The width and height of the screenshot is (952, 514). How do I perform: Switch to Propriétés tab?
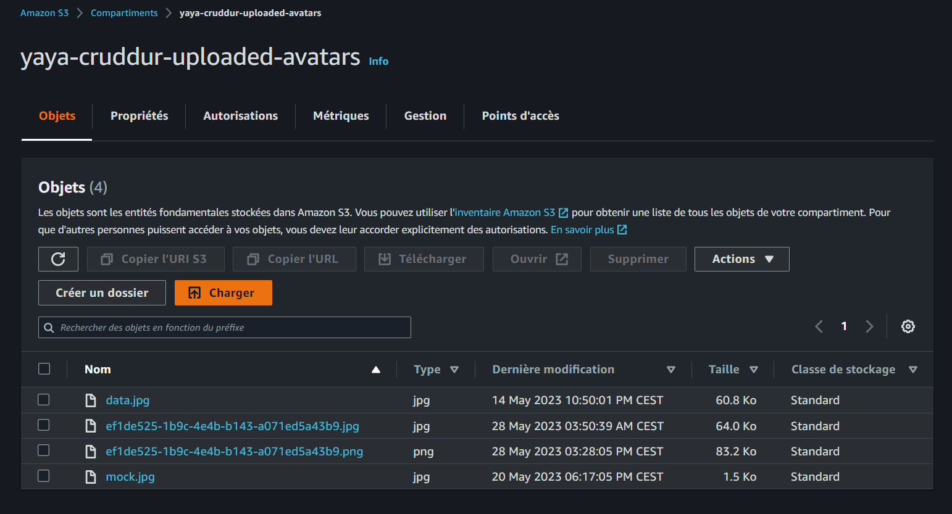[139, 116]
